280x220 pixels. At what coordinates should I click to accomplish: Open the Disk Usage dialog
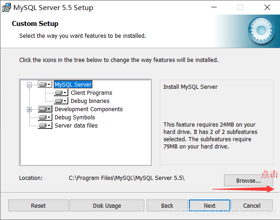[x=107, y=205]
